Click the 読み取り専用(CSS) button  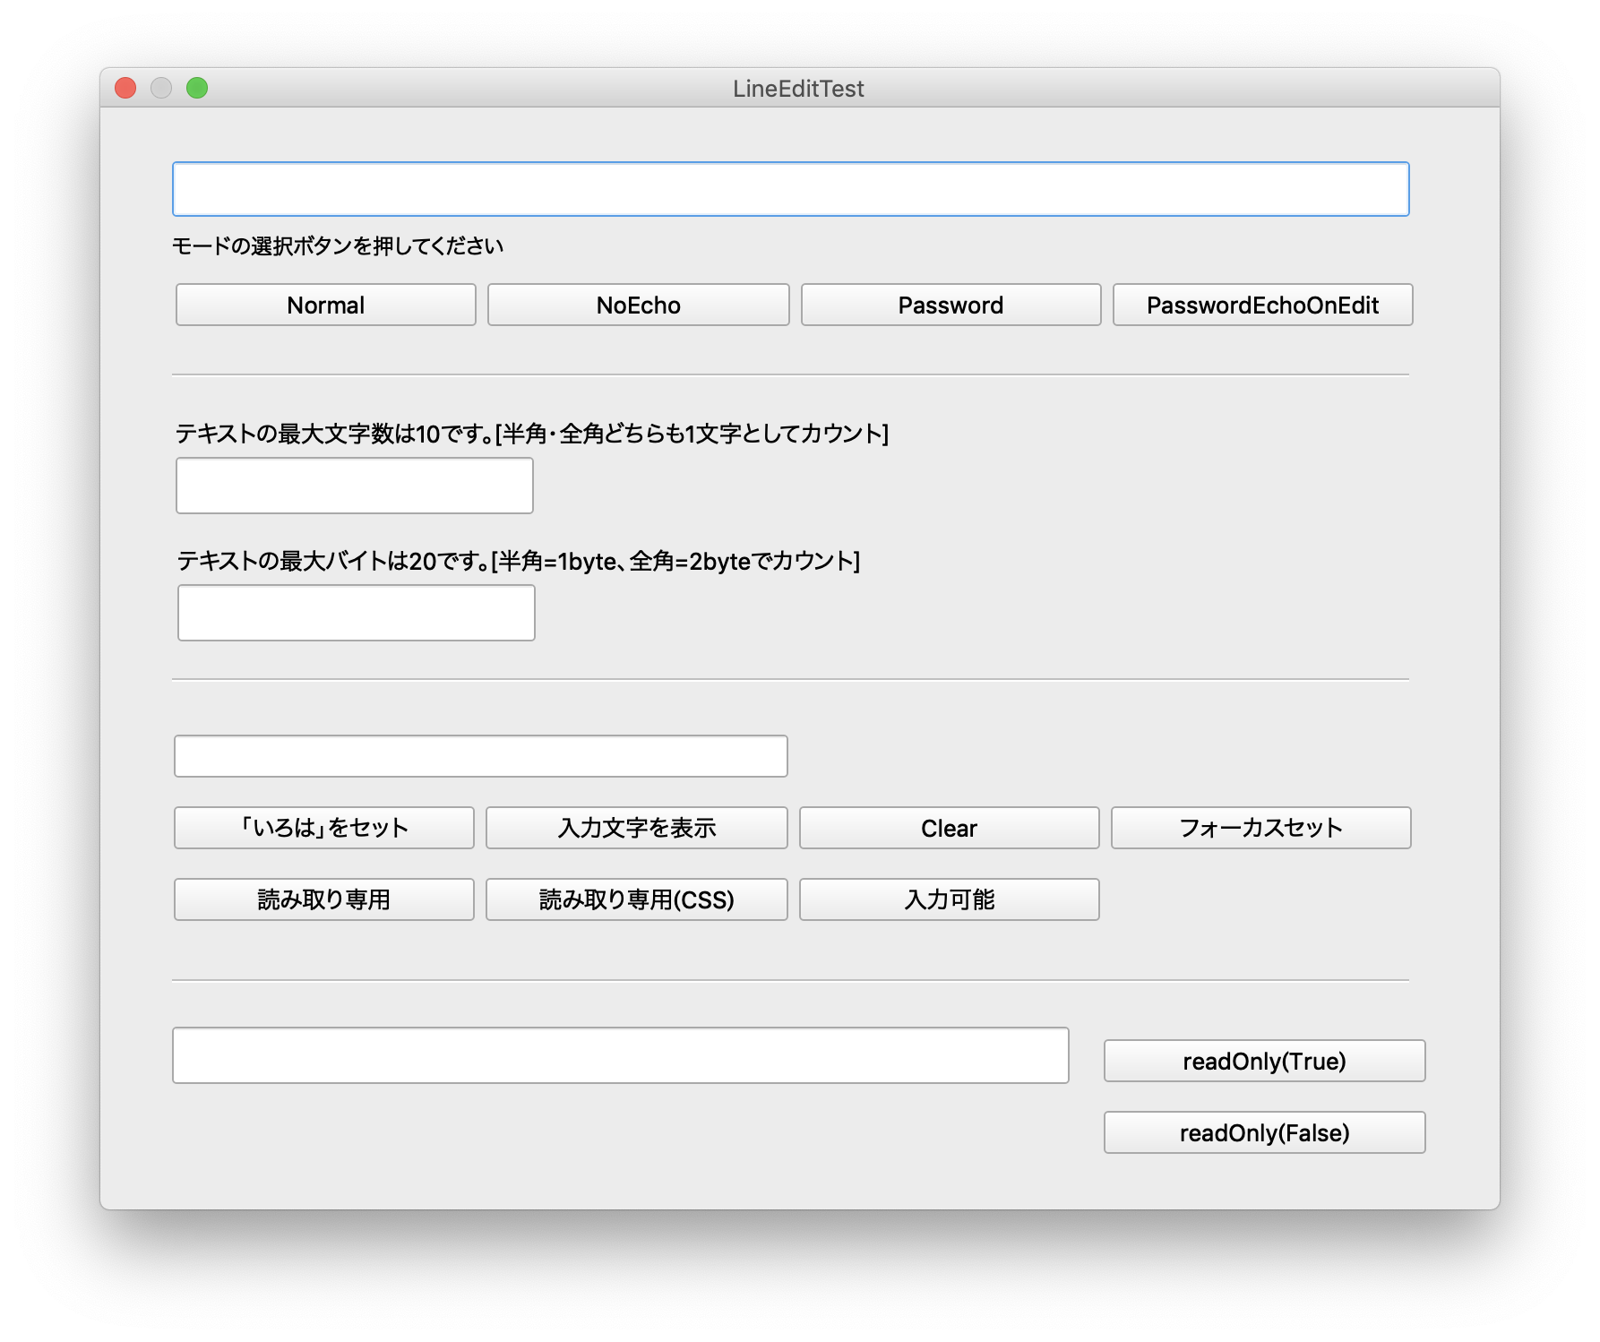(x=637, y=899)
